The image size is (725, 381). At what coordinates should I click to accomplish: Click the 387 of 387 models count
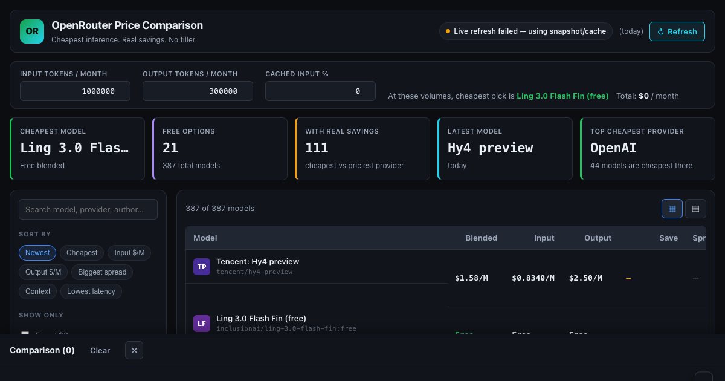[x=220, y=209]
